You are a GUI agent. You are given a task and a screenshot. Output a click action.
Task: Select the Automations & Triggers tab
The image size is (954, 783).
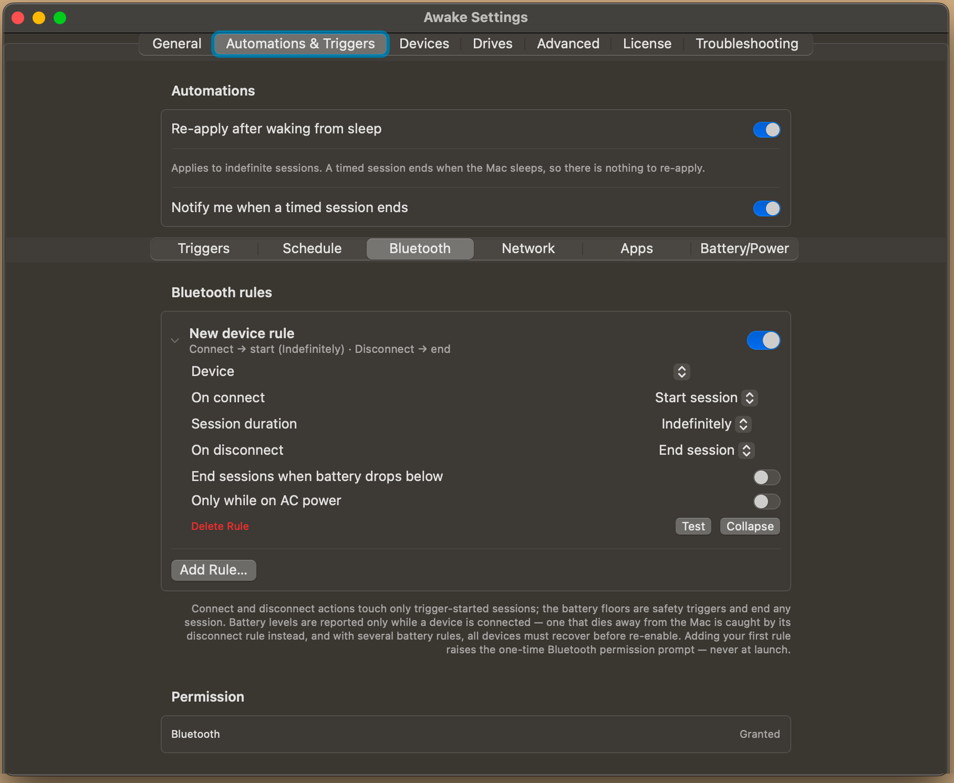click(301, 44)
